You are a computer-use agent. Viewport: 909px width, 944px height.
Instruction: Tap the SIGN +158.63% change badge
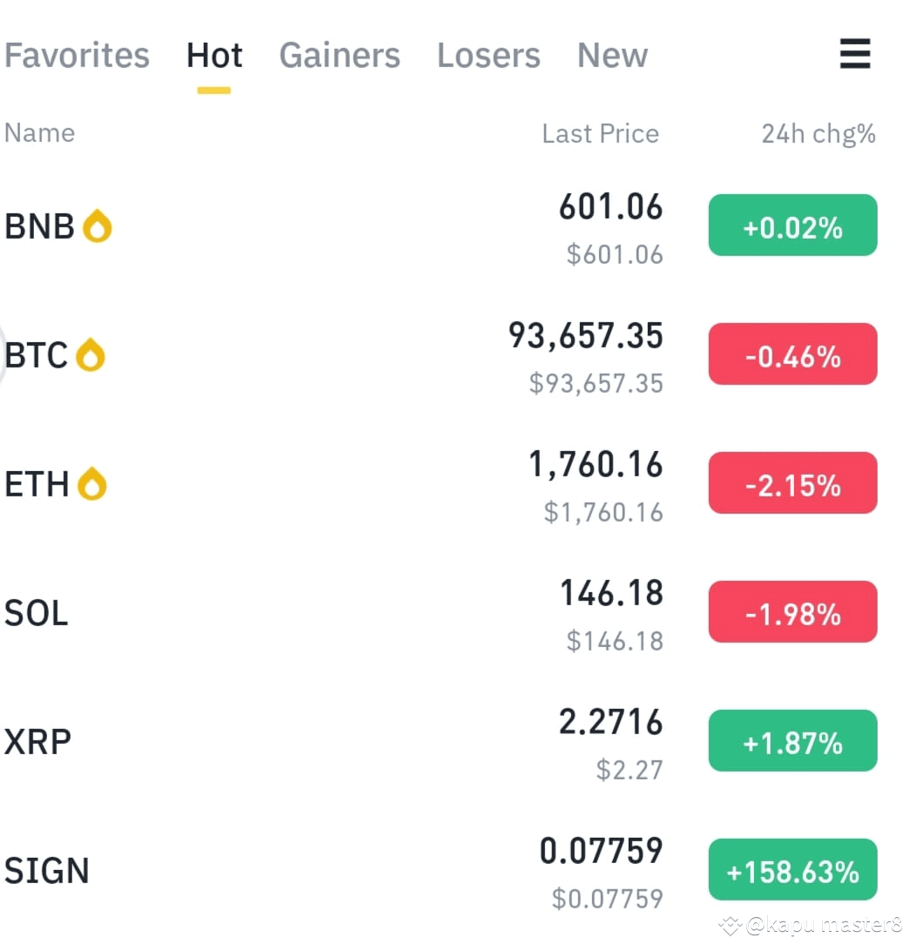tap(793, 869)
